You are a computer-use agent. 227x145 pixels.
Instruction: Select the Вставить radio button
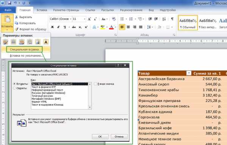tap(14, 84)
